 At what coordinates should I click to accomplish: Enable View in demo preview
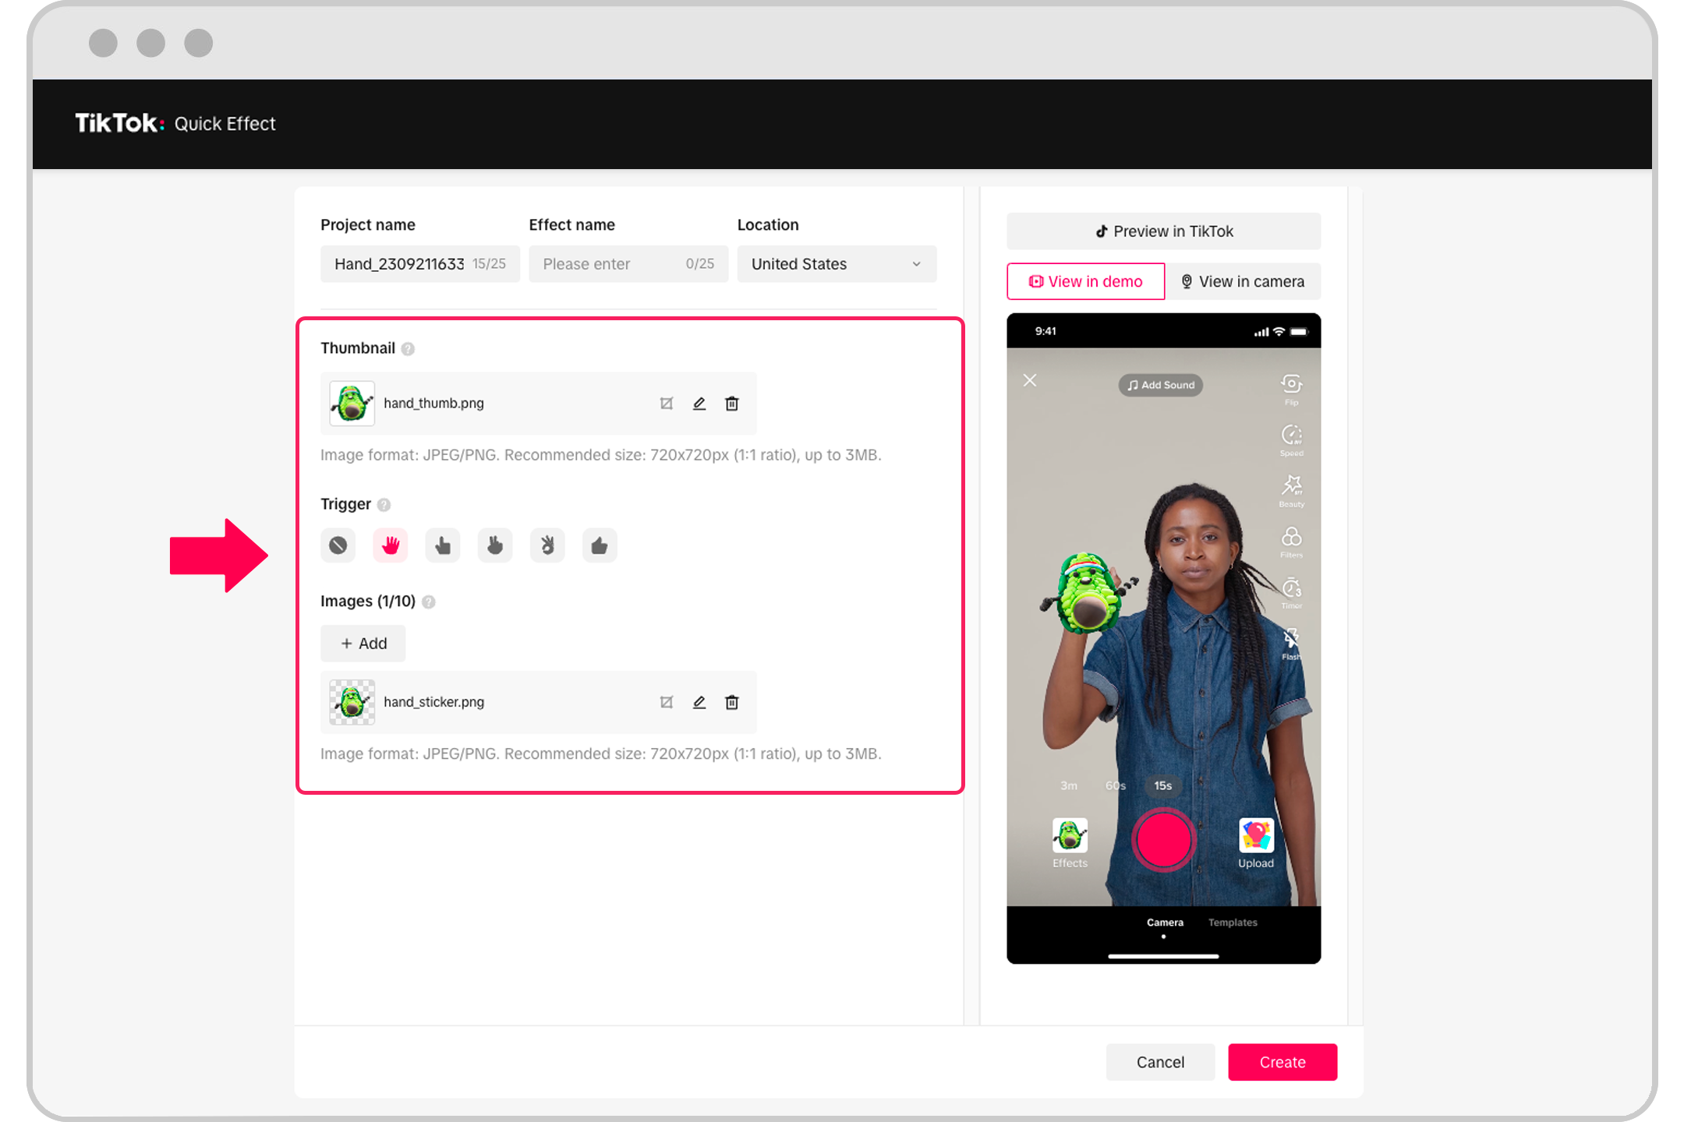pos(1084,280)
